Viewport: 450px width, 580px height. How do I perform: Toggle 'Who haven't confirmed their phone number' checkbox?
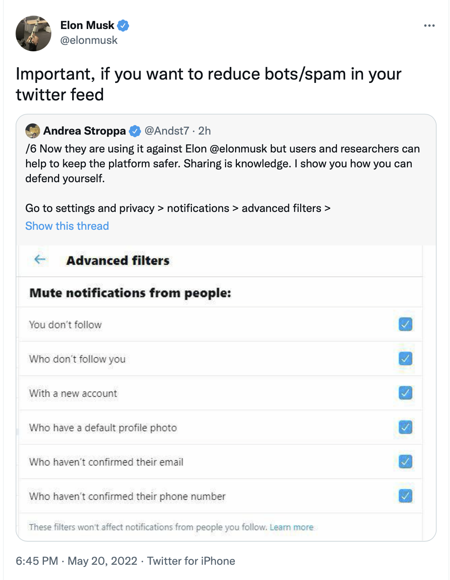pyautogui.click(x=405, y=496)
